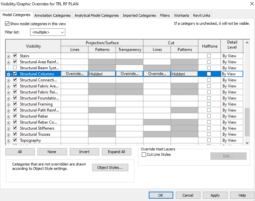255x201 pixels.
Task: Override Projection Lines for Structural Columns
Action: (75, 74)
